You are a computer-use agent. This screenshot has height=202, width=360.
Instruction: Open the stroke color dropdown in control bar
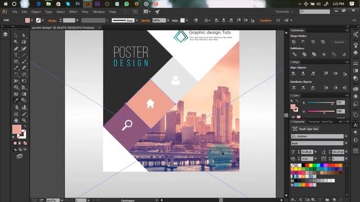click(x=43, y=20)
